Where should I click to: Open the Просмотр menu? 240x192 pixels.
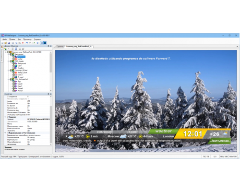pos(27,39)
